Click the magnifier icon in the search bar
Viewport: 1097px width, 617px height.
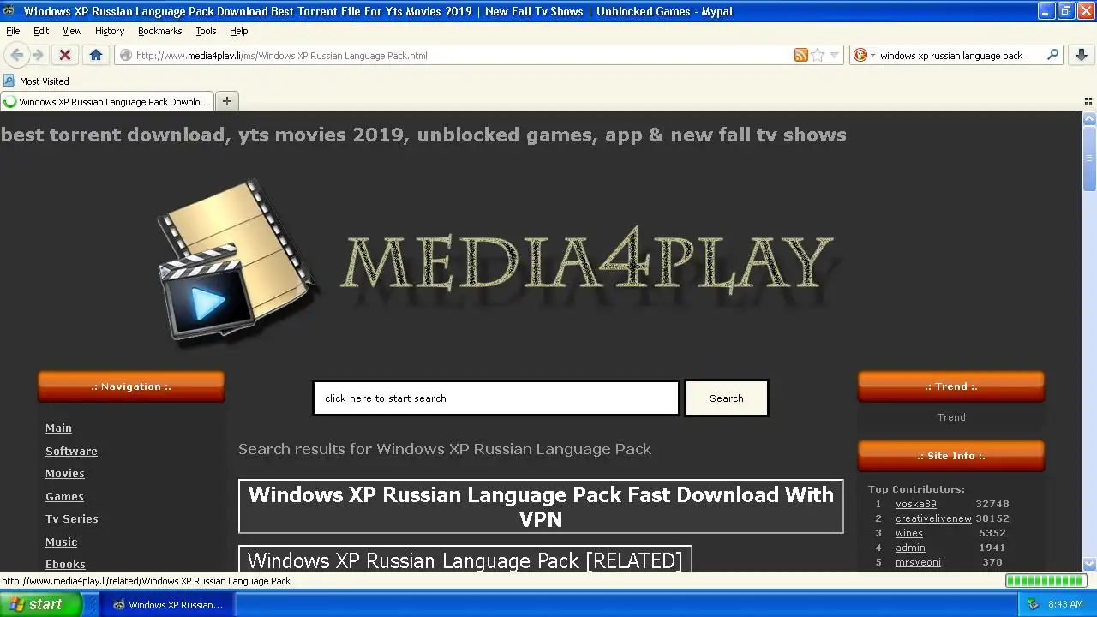[1053, 55]
